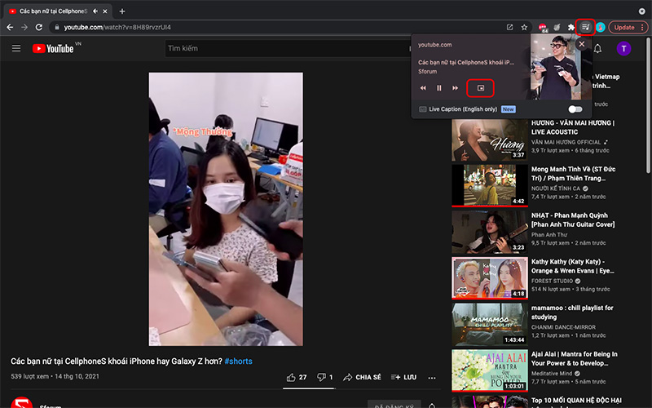Open VĂN MAI HƯƠNG OFFICIAL channel name

click(566, 142)
